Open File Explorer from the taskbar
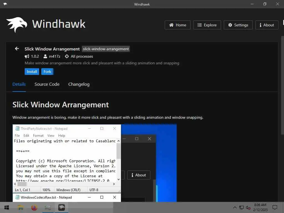 (21, 207)
